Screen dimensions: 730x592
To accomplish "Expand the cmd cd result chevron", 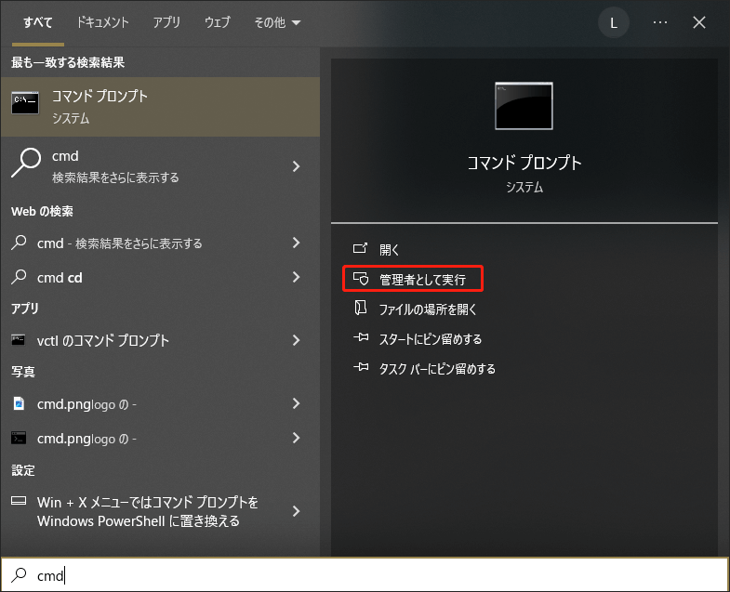I will [x=296, y=277].
